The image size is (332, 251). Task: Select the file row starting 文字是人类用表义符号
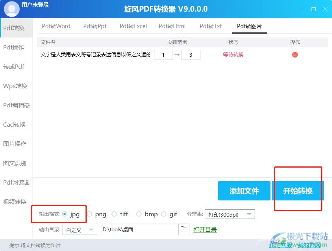[x=182, y=55]
